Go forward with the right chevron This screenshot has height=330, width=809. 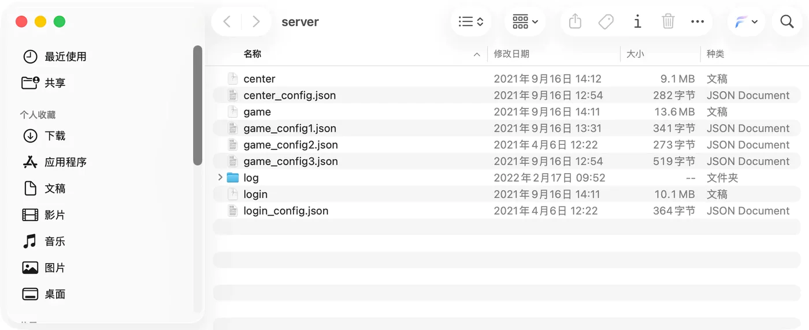(x=256, y=22)
